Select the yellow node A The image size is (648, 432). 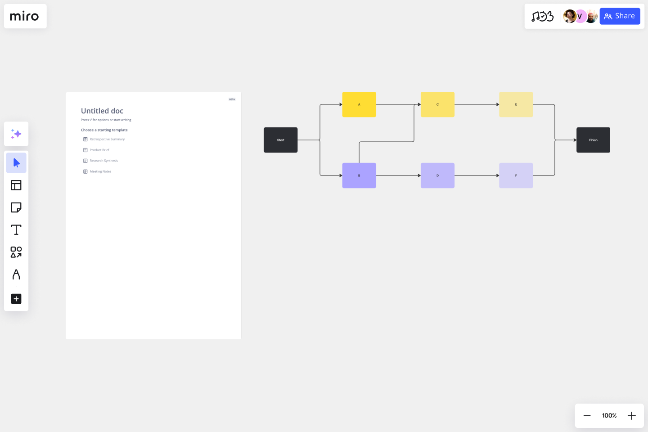[x=359, y=104]
